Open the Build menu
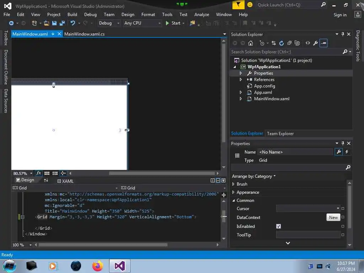This screenshot has width=364, height=273. 72,14
